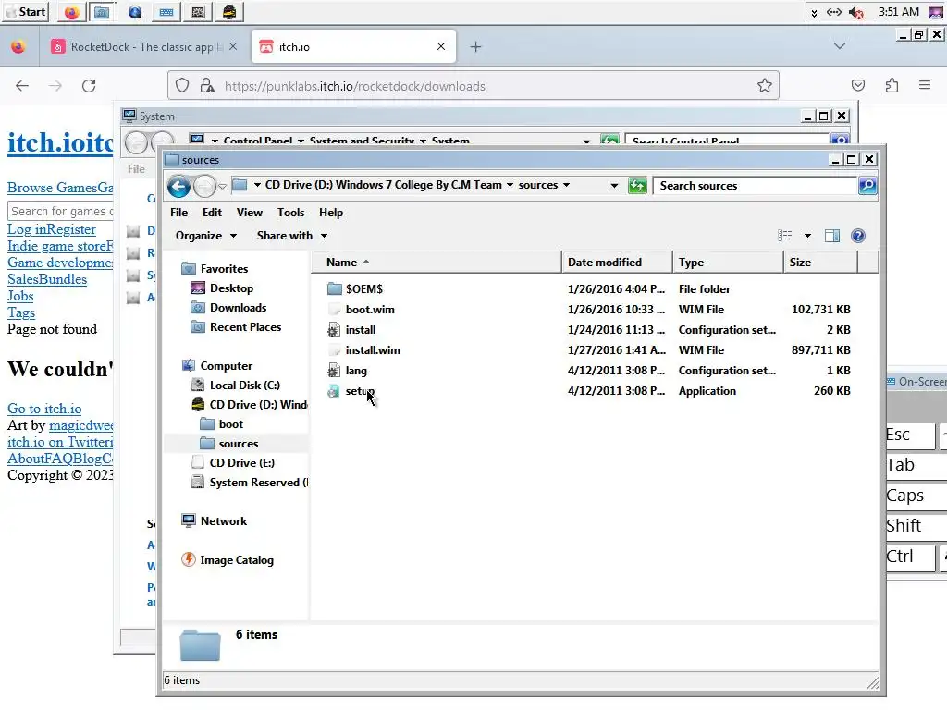Screen dimensions: 947x710
Task: Click the Explorer forward arrow button
Action: 204,186
